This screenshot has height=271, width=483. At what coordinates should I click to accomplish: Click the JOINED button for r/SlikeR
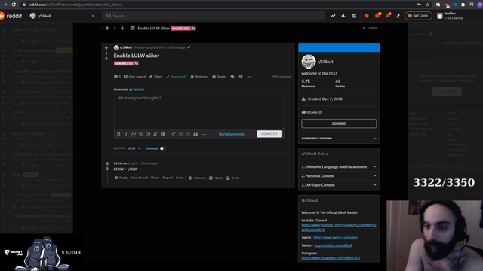coord(339,123)
